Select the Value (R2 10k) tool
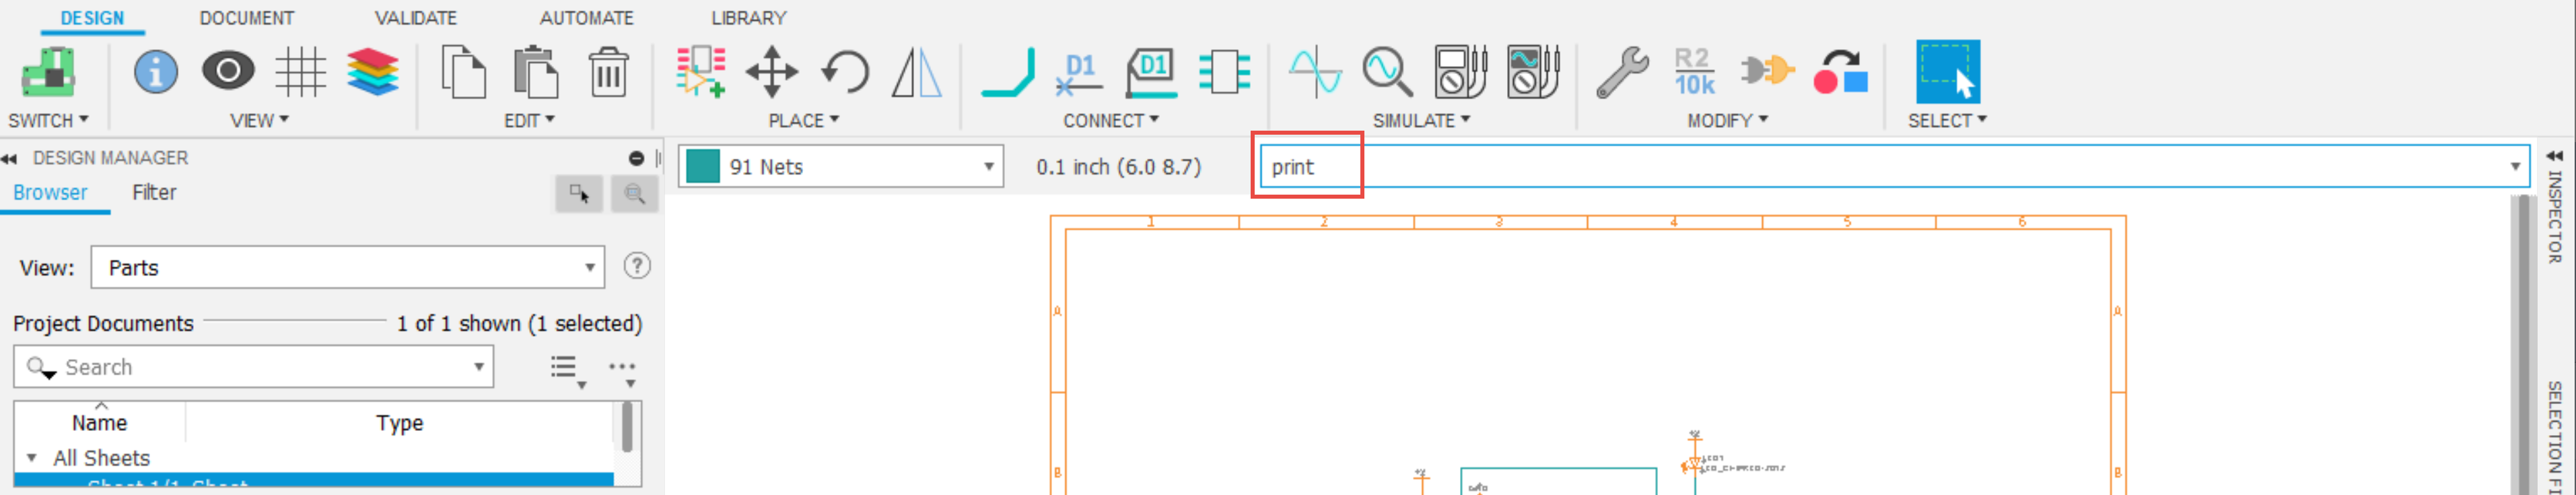 [x=1695, y=72]
